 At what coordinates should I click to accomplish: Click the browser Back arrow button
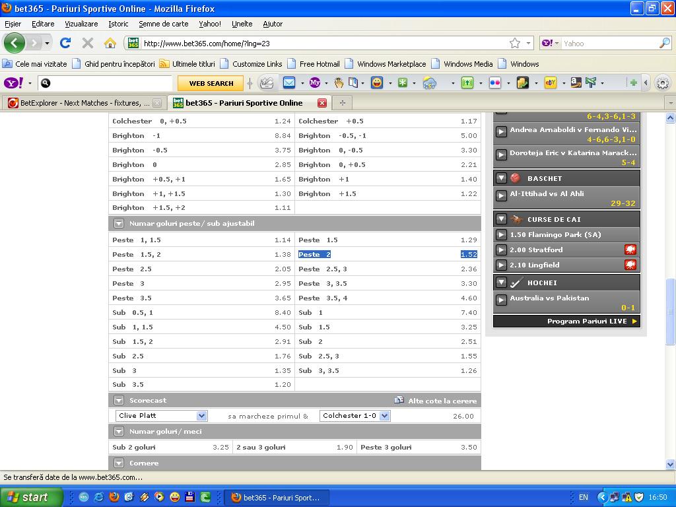[x=14, y=43]
